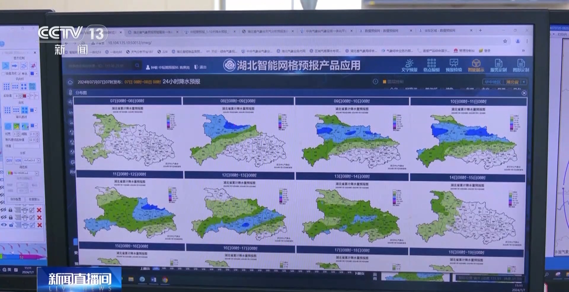Toggle the 插值流线 checkbox
Viewport: 569px width, 292px height.
[x=4, y=73]
